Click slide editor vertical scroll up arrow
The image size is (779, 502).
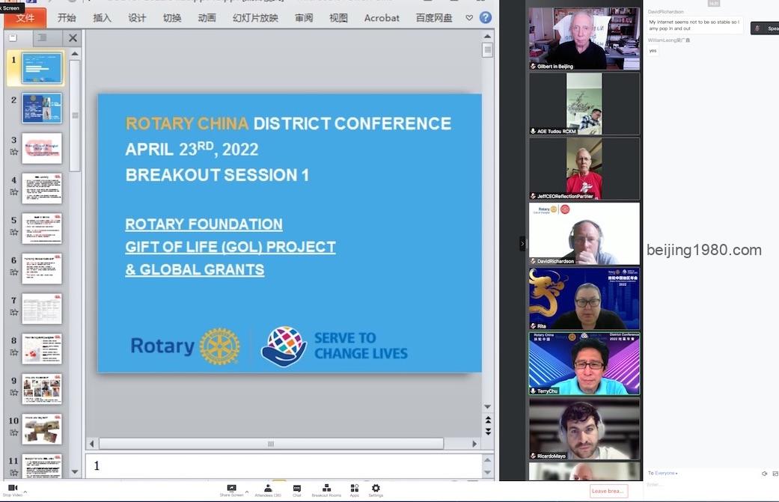coord(487,36)
